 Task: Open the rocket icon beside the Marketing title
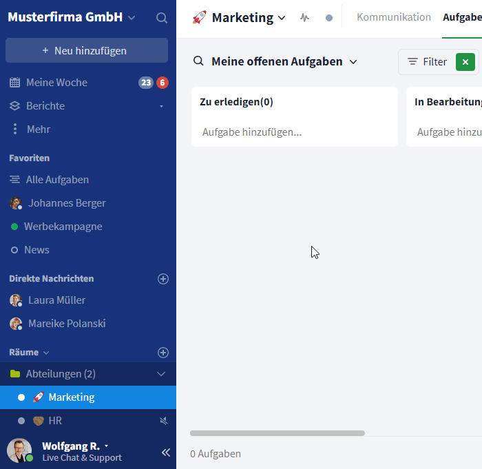[x=199, y=17]
